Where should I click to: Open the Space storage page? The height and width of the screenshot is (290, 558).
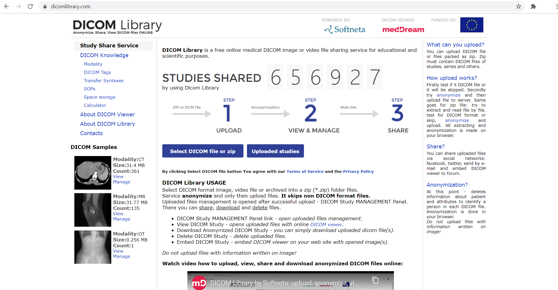point(99,97)
